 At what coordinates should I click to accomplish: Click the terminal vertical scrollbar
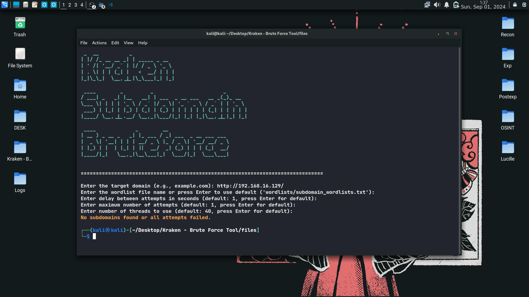pyautogui.click(x=459, y=151)
